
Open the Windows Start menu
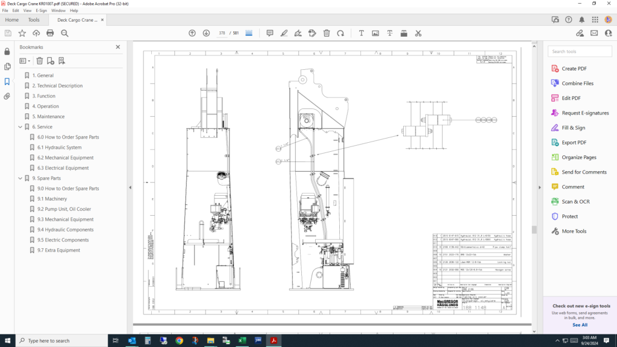coord(7,341)
